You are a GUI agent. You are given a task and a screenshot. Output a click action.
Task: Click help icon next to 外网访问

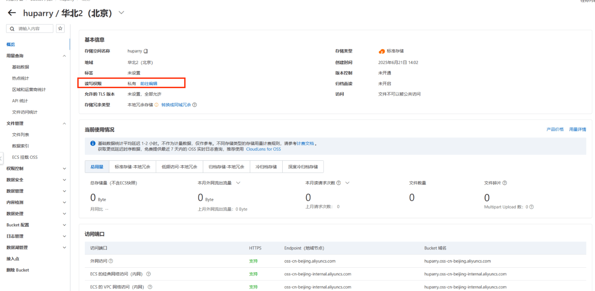(x=111, y=261)
